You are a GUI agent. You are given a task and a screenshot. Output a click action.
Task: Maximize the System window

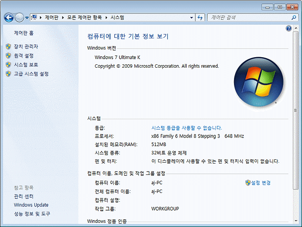coord(280,7)
